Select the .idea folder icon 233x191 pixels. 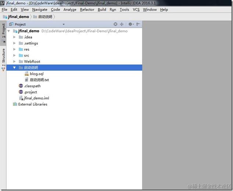tap(21, 37)
